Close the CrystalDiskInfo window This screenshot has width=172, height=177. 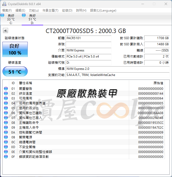[166, 4]
